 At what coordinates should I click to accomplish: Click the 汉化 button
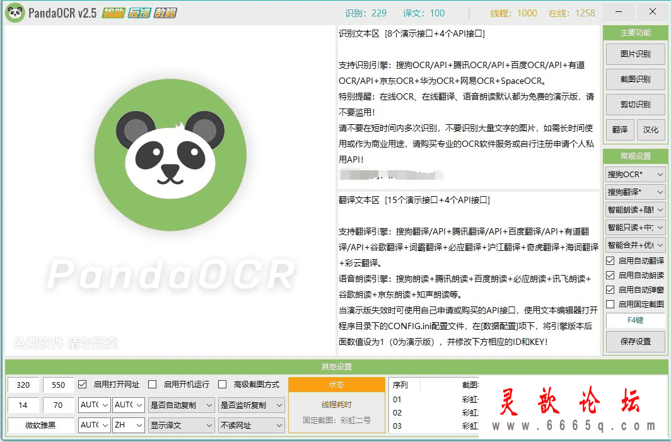click(x=650, y=130)
